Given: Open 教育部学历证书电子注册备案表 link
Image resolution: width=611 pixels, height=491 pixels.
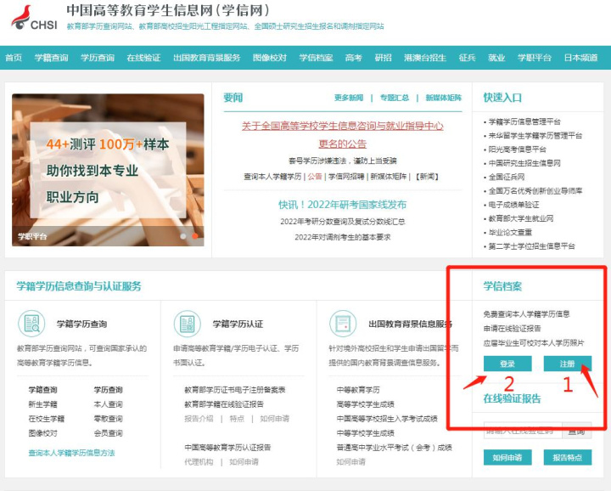Looking at the screenshot, I should tap(235, 390).
